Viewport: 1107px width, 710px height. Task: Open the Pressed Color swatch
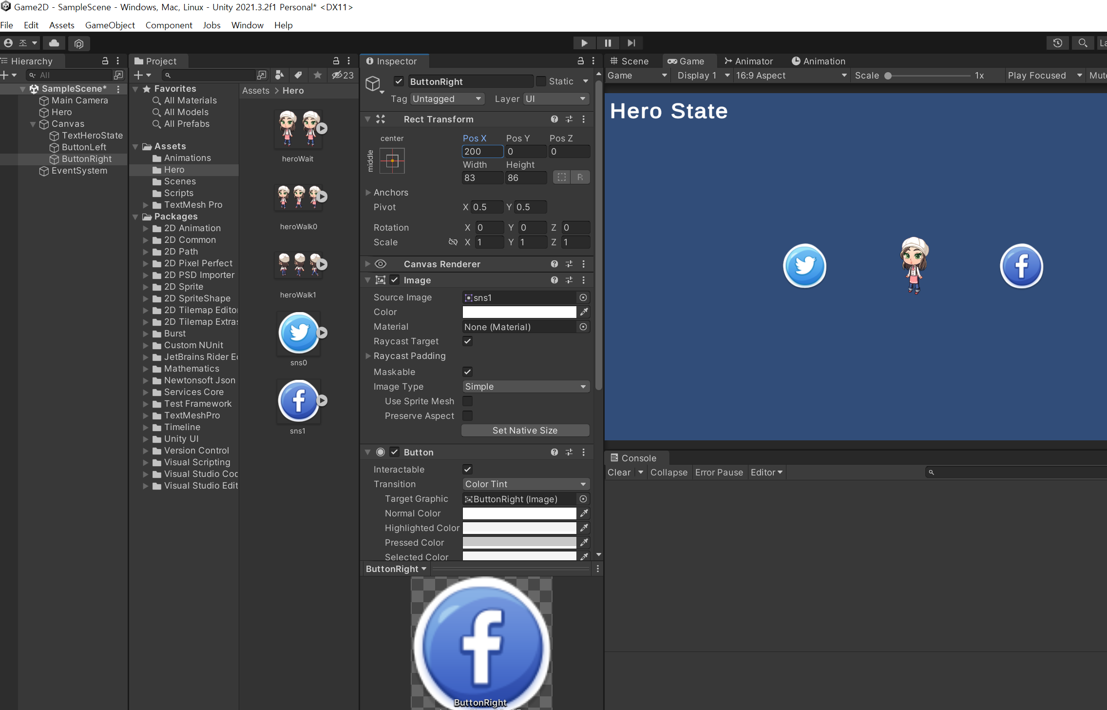point(519,543)
